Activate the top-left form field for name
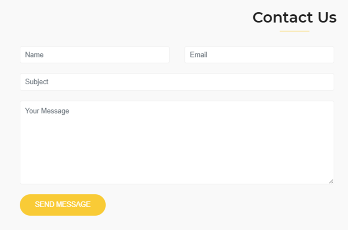 (x=95, y=55)
